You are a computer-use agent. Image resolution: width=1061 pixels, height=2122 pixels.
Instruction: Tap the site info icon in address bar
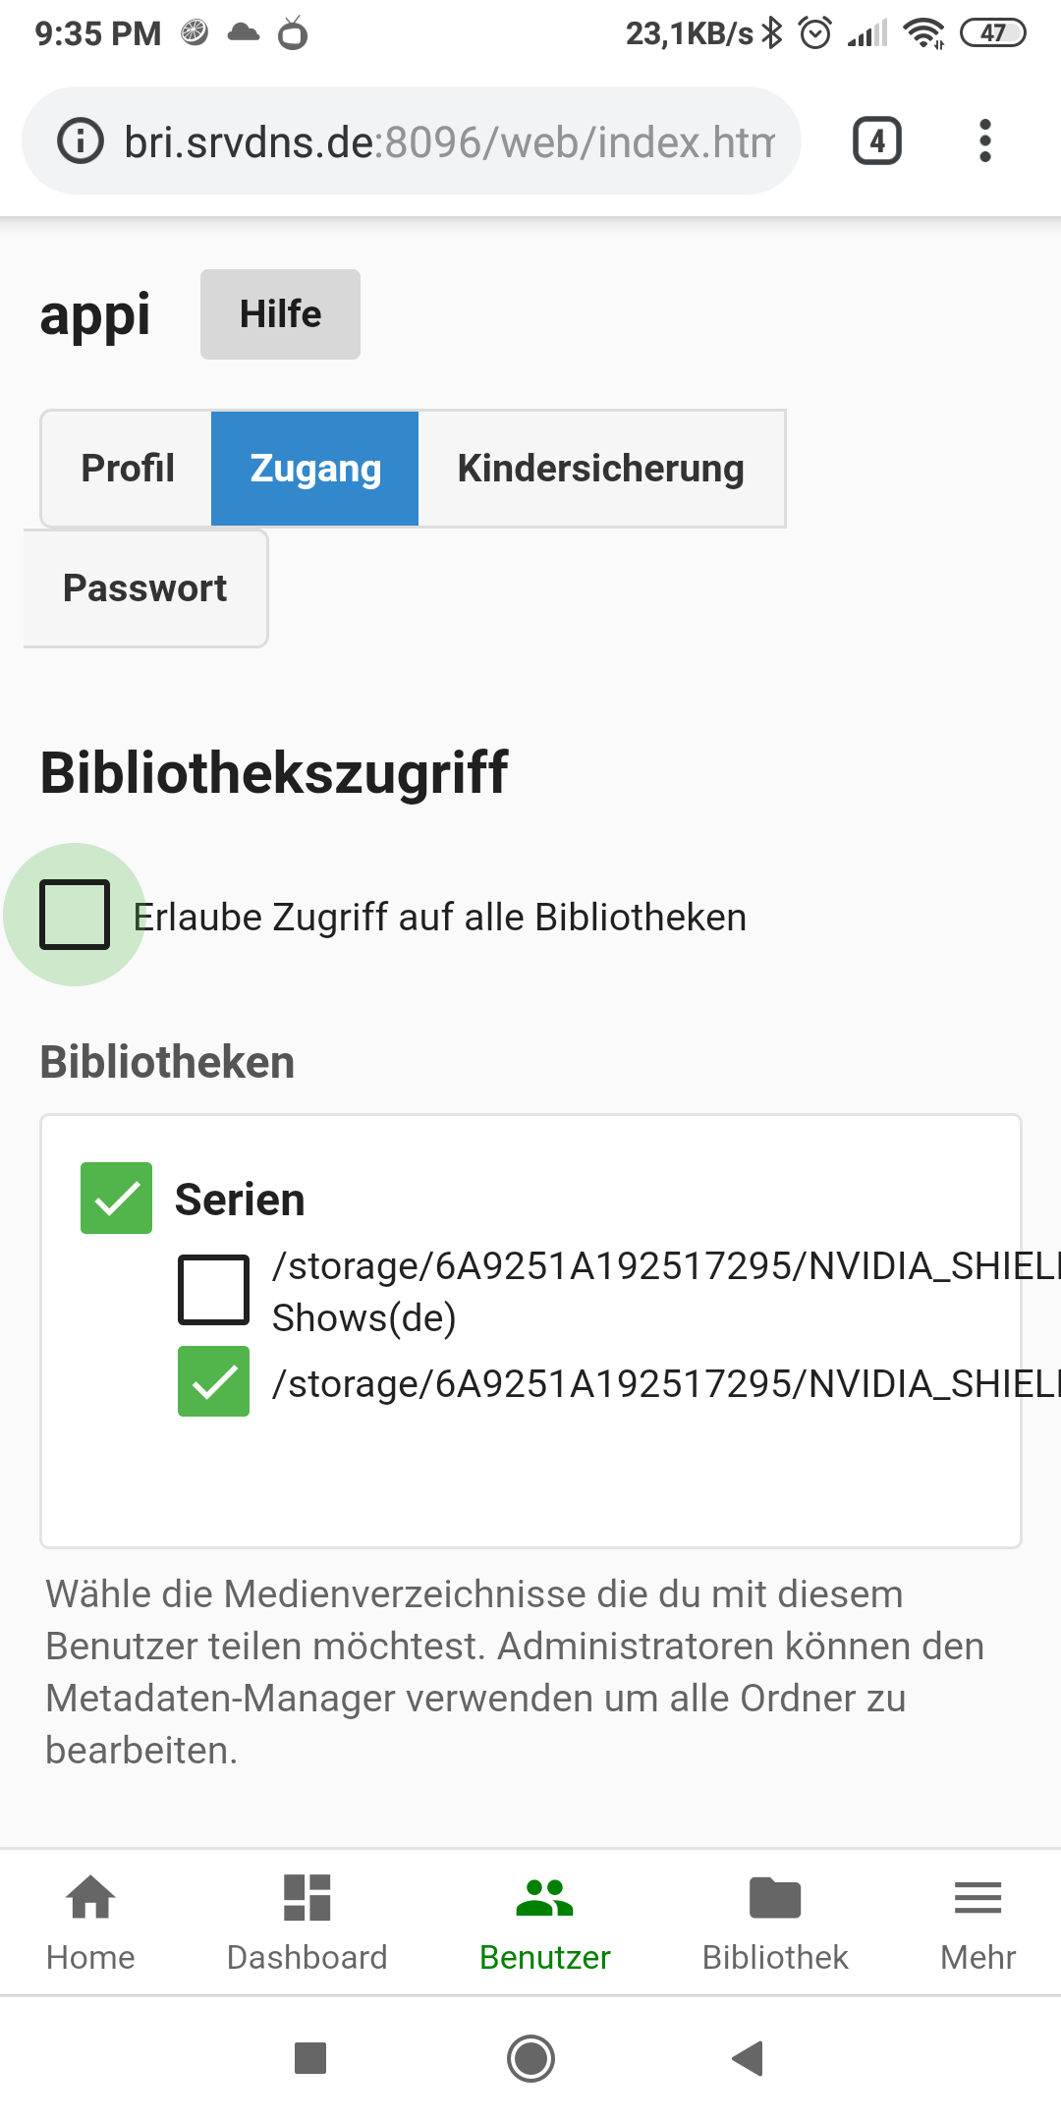click(81, 140)
